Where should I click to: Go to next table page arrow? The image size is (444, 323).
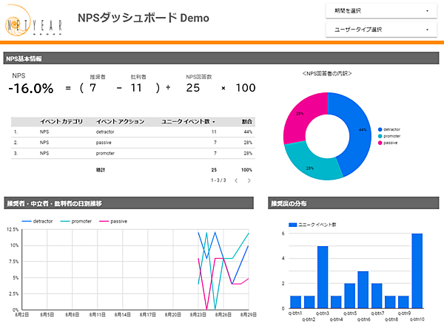(249, 180)
